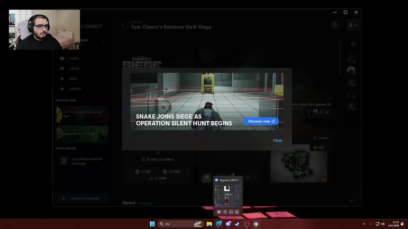Open the Windows Start menu
The width and height of the screenshot is (408, 229).
point(152,224)
